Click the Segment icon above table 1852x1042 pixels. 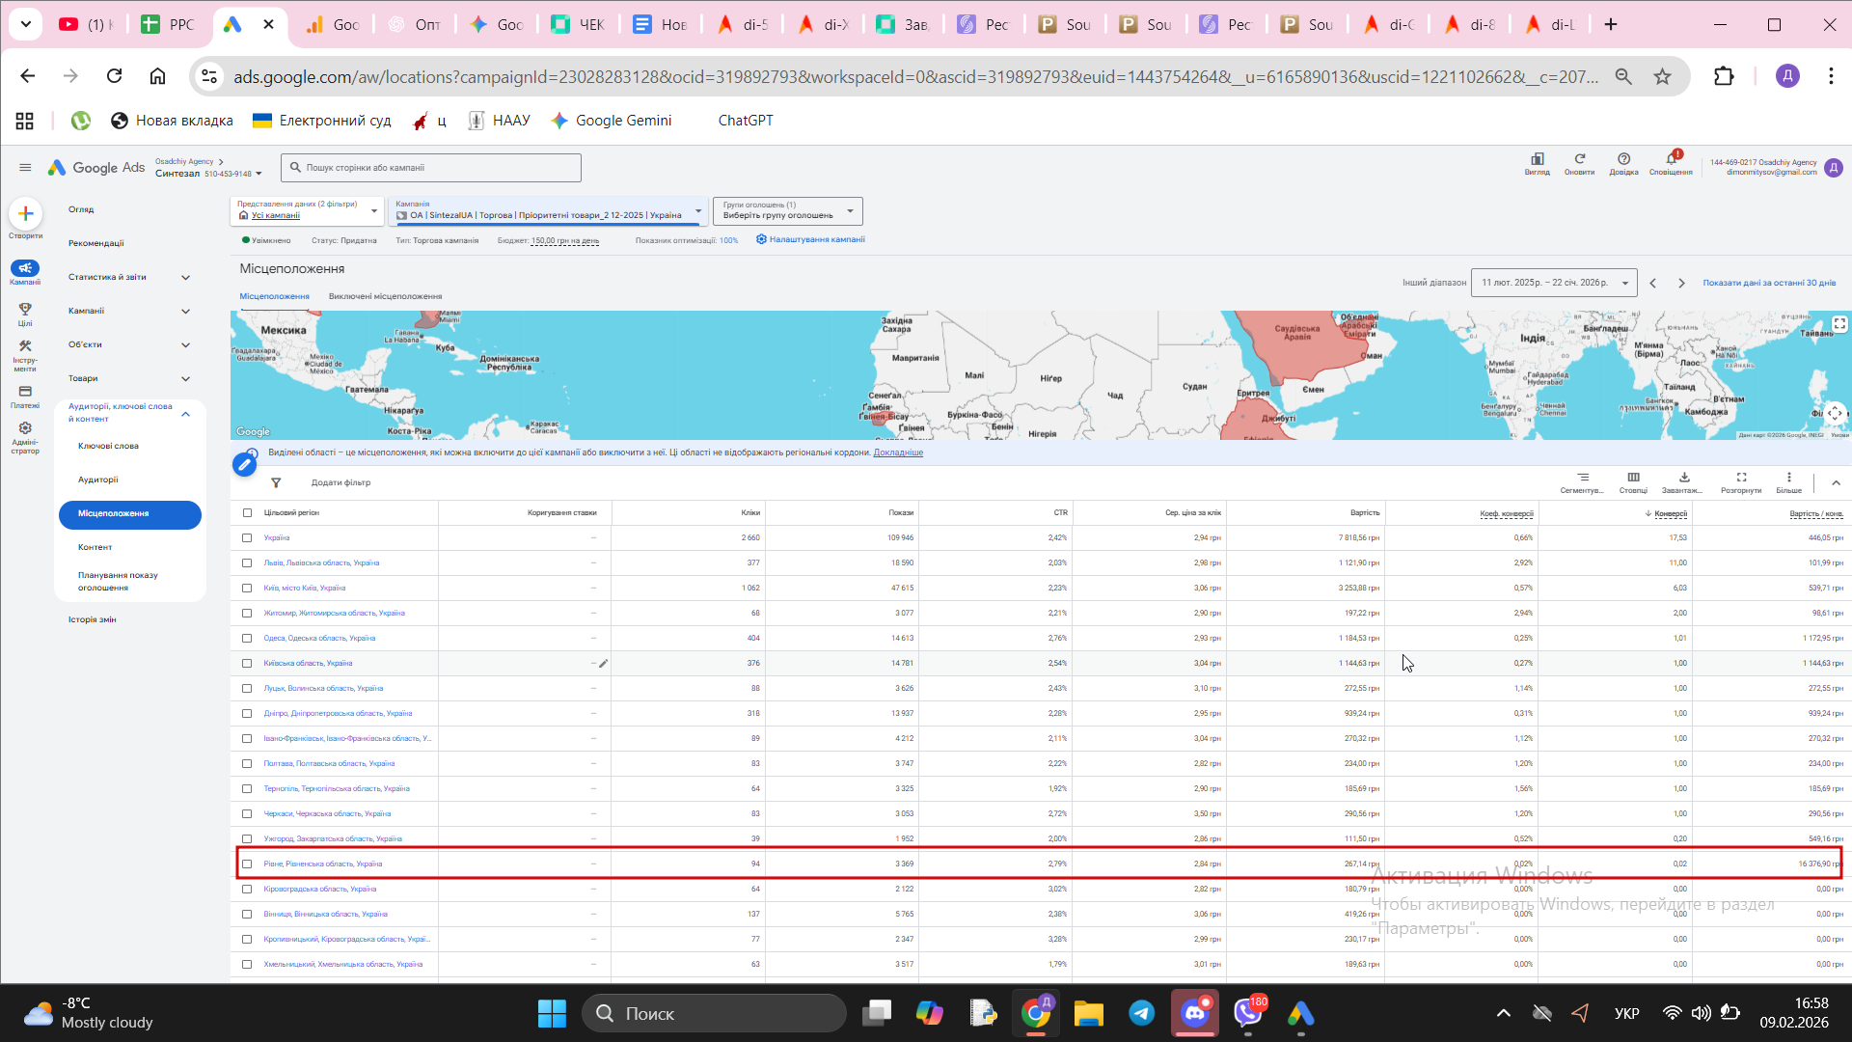1583,478
